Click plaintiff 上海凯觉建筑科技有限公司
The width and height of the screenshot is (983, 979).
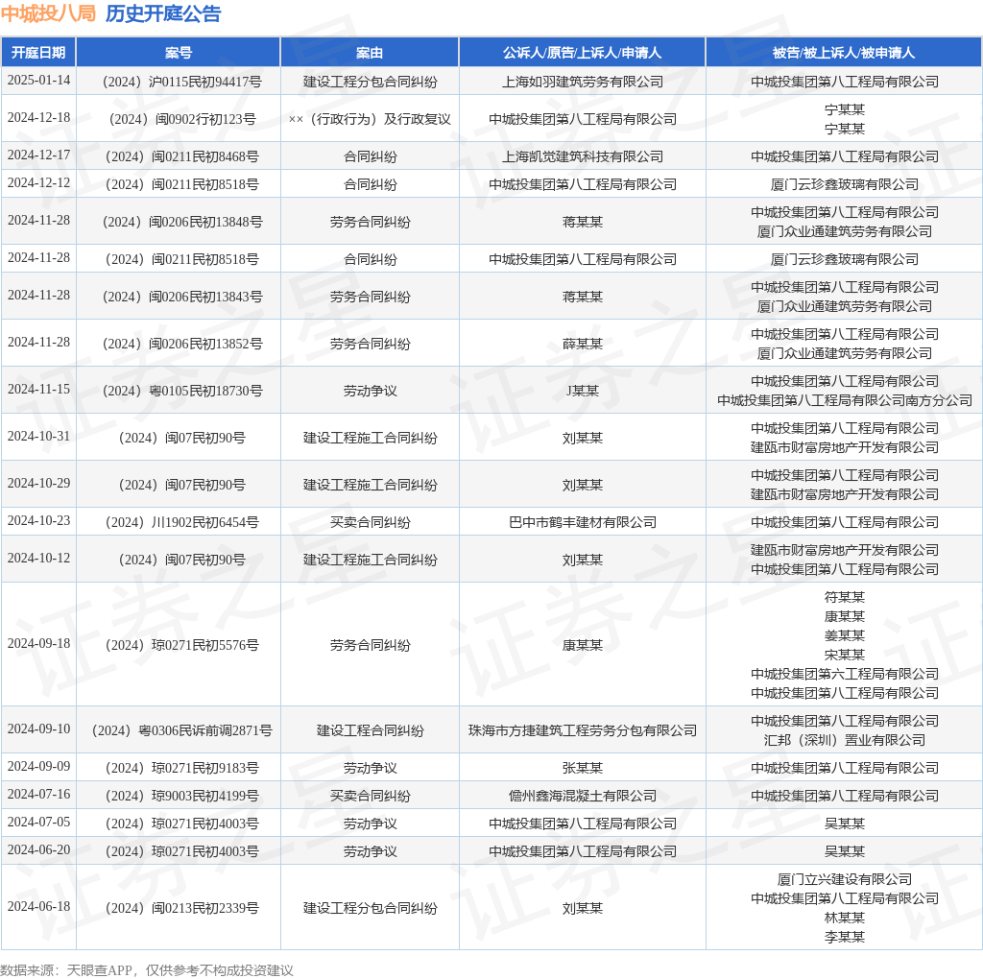pyautogui.click(x=583, y=156)
